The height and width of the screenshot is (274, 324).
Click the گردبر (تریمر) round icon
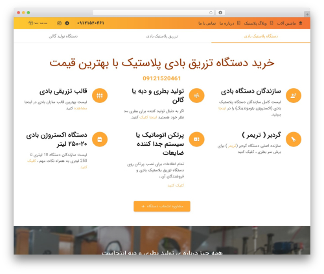click(294, 139)
